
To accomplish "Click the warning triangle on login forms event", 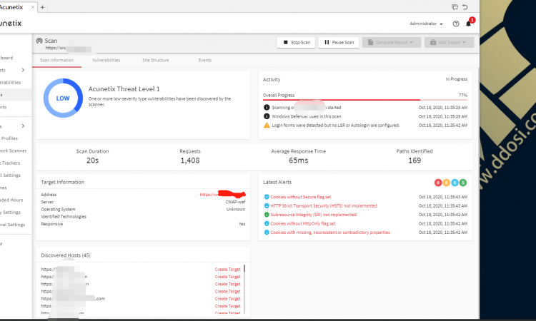I will tap(267, 126).
